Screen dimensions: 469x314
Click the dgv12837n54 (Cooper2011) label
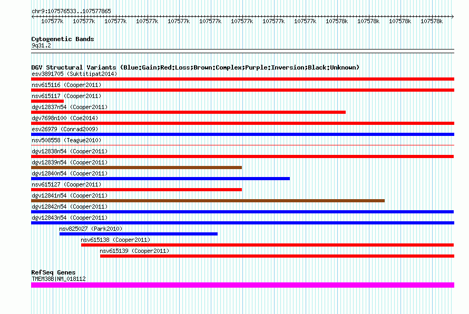[x=70, y=107]
